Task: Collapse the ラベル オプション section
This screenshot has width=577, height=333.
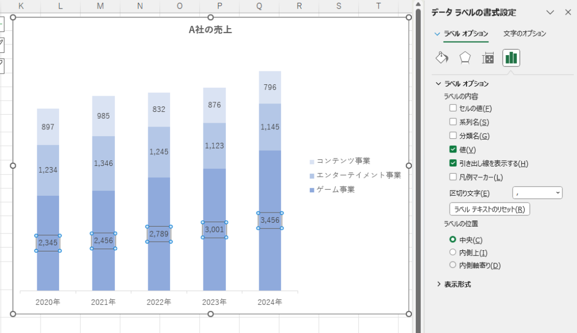Action: [x=439, y=83]
